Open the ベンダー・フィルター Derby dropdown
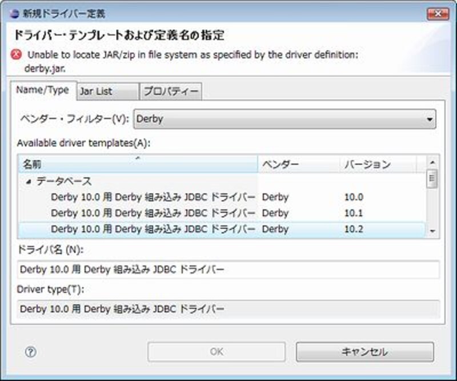The height and width of the screenshot is (381, 457). pos(284,119)
